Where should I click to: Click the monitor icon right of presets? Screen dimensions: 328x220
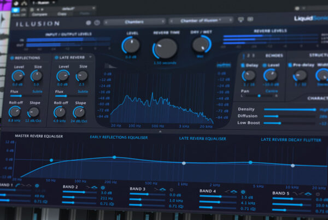coord(241,20)
